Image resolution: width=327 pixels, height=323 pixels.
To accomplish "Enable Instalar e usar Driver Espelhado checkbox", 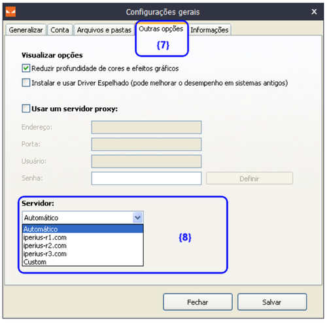I will coord(26,83).
